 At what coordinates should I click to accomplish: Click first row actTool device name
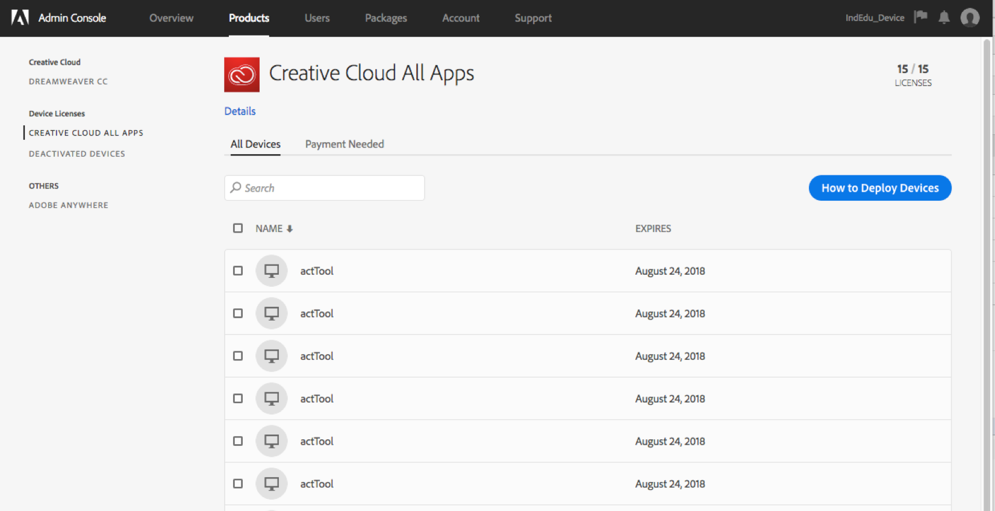point(317,271)
